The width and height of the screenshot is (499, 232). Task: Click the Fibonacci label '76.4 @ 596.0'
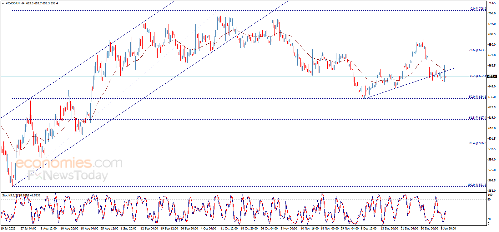pos(477,143)
